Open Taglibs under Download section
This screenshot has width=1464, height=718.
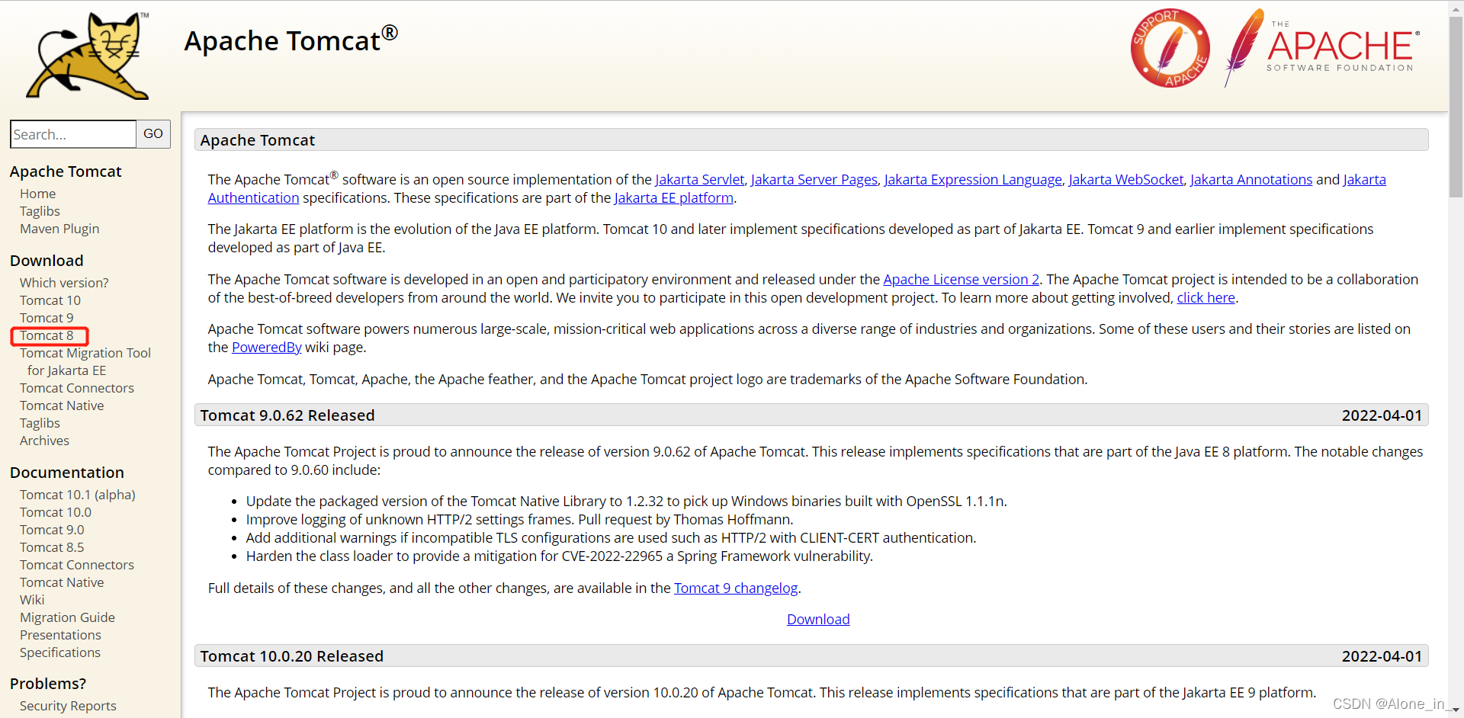pyautogui.click(x=40, y=423)
